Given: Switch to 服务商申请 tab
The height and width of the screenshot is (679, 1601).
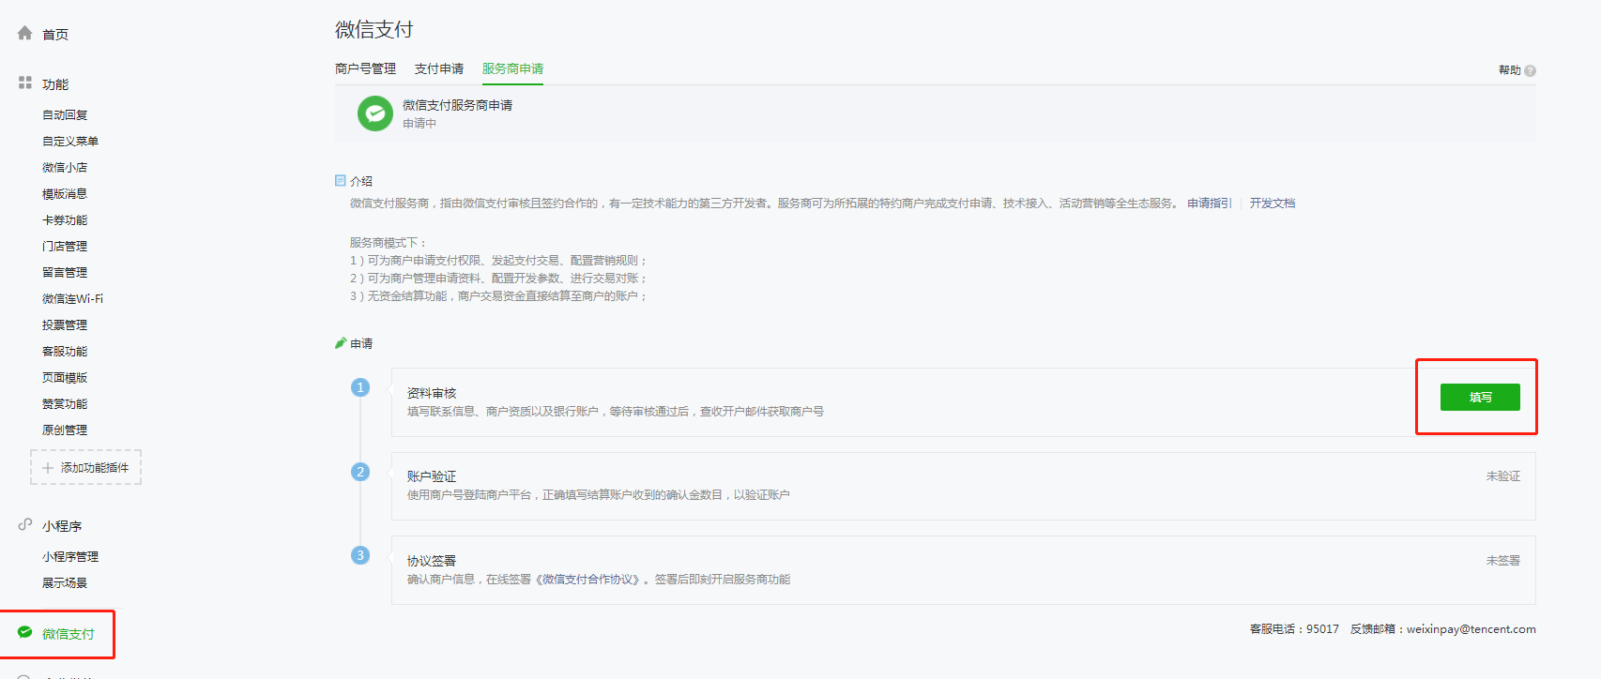Looking at the screenshot, I should (x=512, y=68).
